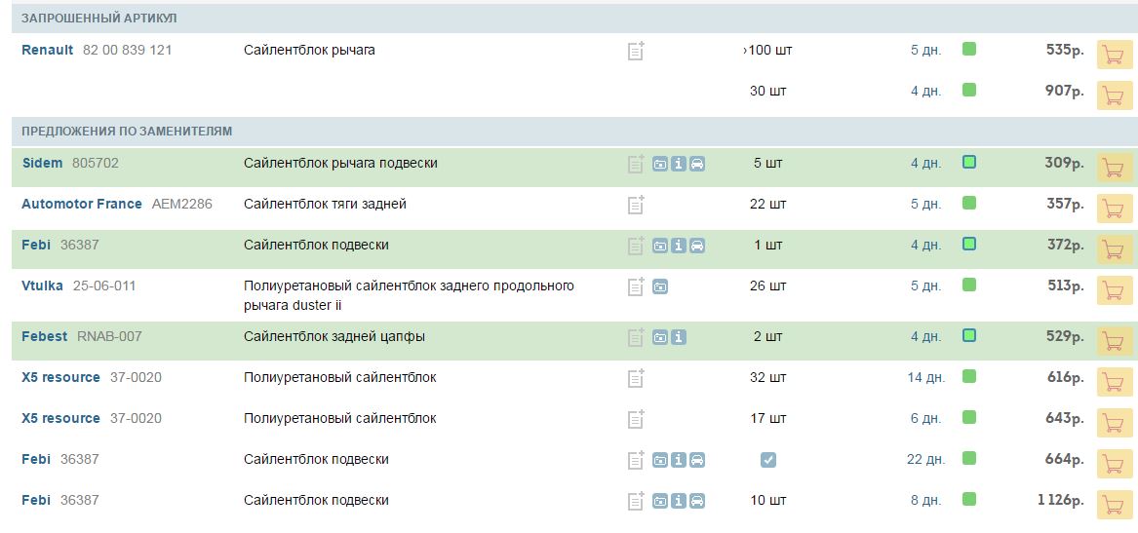Show info icon for Febest RNAB-007
This screenshot has height=533, width=1138.
679,337
